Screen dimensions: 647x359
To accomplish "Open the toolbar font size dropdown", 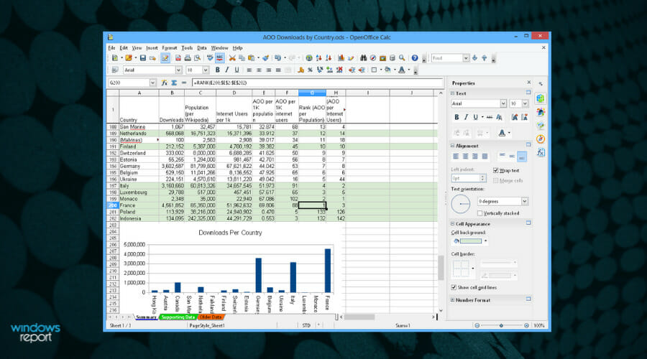I will click(x=205, y=70).
